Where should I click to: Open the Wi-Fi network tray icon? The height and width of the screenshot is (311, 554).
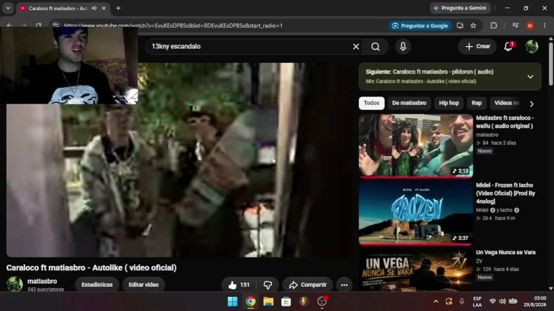tap(492, 301)
